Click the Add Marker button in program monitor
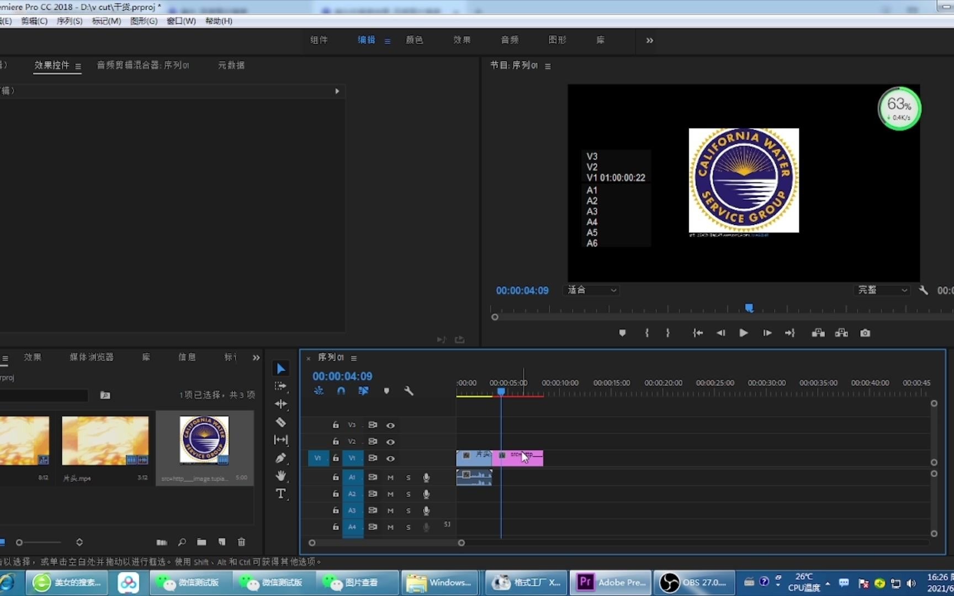This screenshot has height=596, width=954. click(622, 333)
